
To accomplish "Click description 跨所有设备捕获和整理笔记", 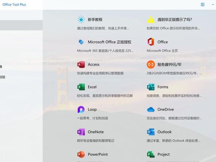I will pyautogui.click(x=96, y=141).
